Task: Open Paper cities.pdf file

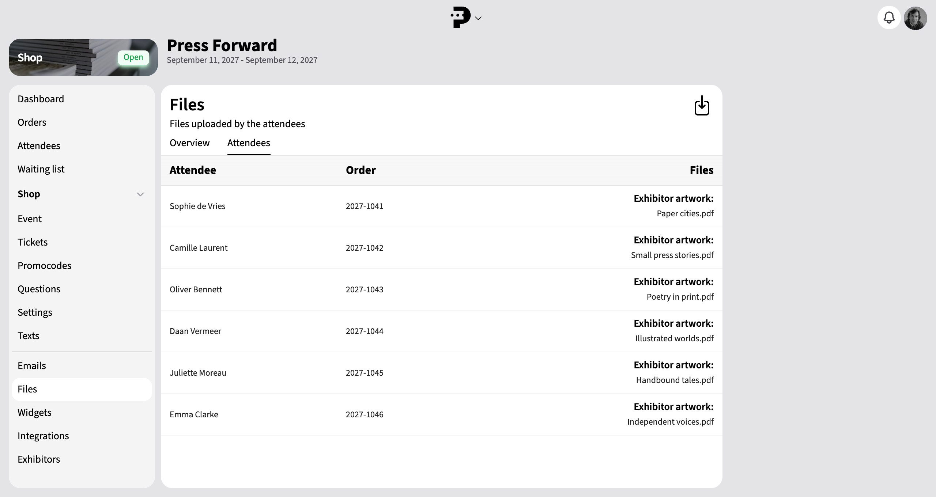Action: point(685,213)
